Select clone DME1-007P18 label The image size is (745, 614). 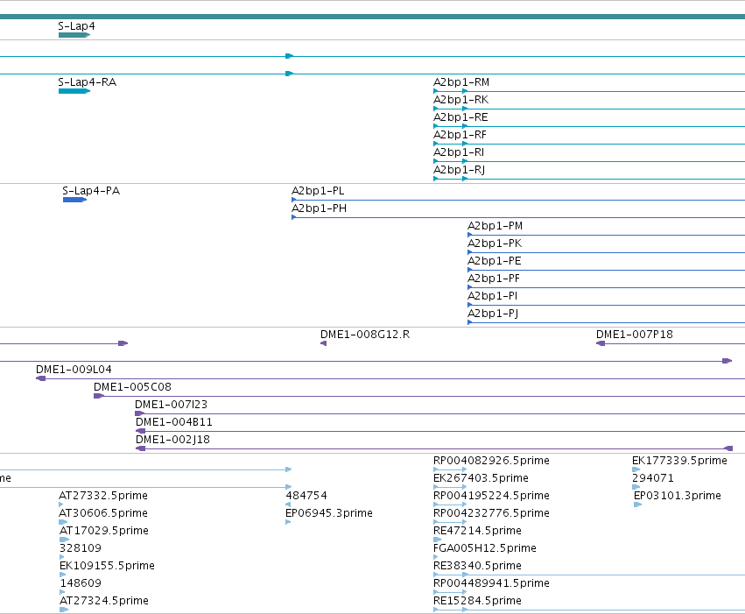click(635, 335)
